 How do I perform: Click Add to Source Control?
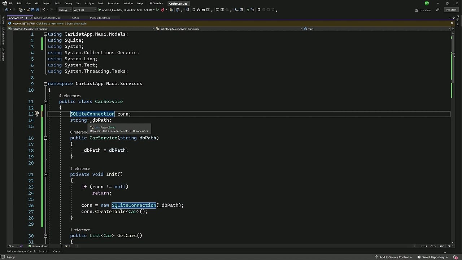[393, 257]
